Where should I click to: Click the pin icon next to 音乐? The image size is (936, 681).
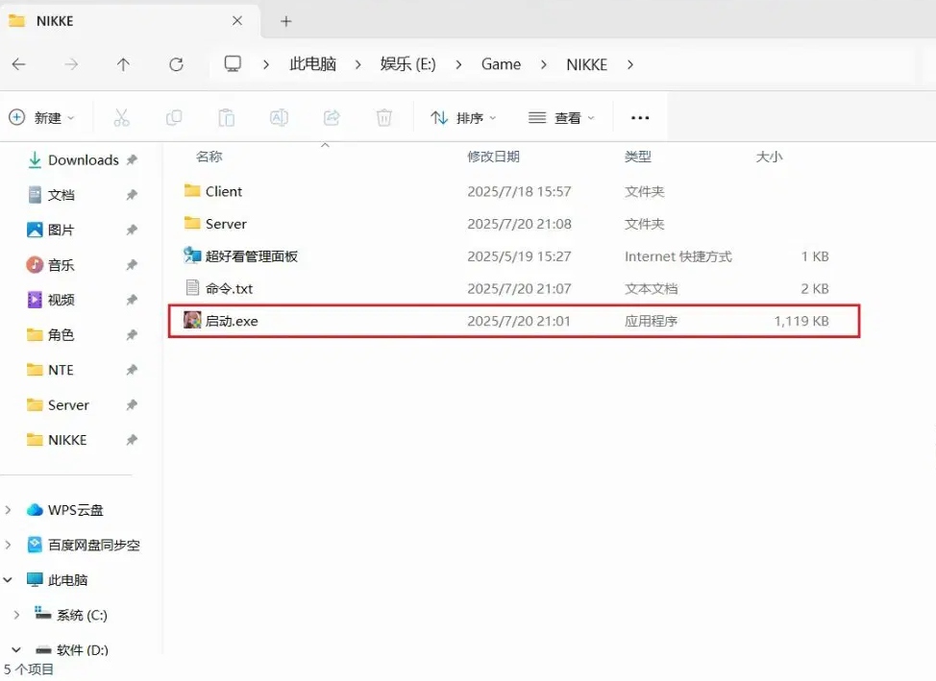tap(132, 265)
